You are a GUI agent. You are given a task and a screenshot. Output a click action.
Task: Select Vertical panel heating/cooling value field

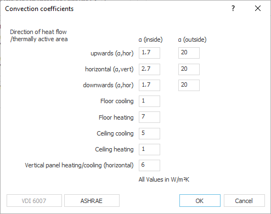pos(149,165)
